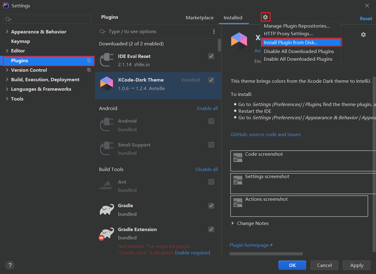The width and height of the screenshot is (376, 274).
Task: Click the Gradle Extension elephant icon
Action: pos(106,234)
